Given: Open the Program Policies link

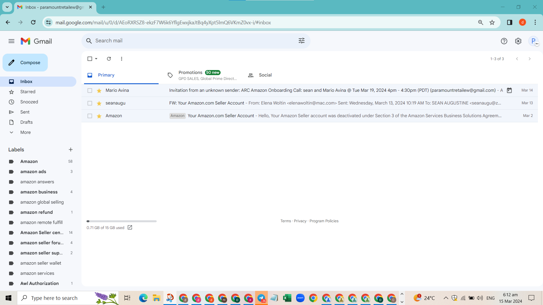Looking at the screenshot, I should click(324, 221).
